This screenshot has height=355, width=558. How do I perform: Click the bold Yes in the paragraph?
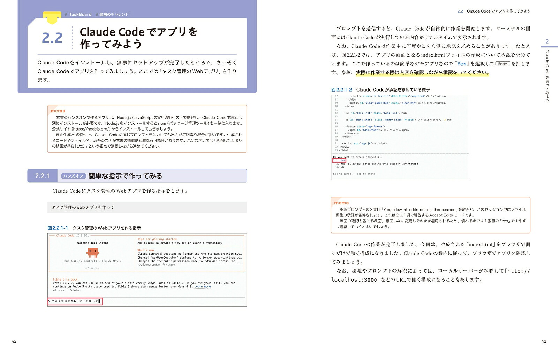point(462,64)
